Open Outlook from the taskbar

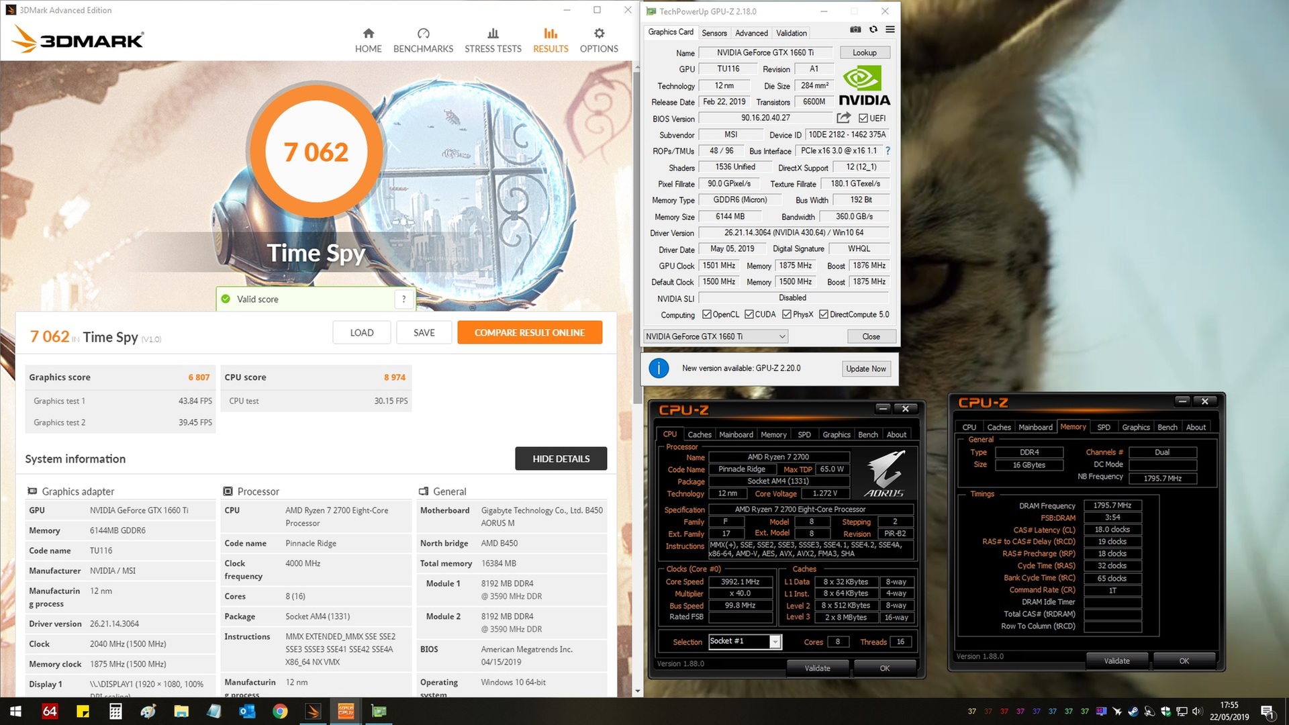coord(247,711)
